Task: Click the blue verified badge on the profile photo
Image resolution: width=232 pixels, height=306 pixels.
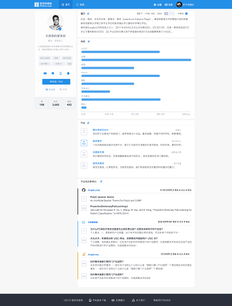Action: 60,29
